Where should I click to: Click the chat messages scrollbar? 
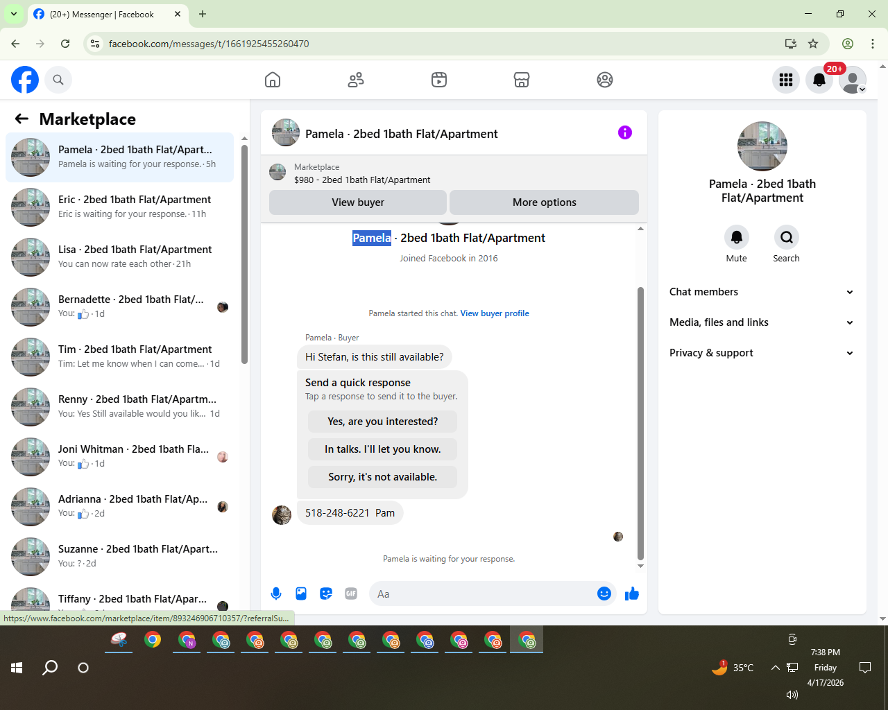coord(640,423)
